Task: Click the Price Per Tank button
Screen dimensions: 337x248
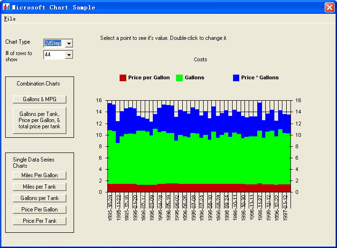Action: [x=40, y=221]
